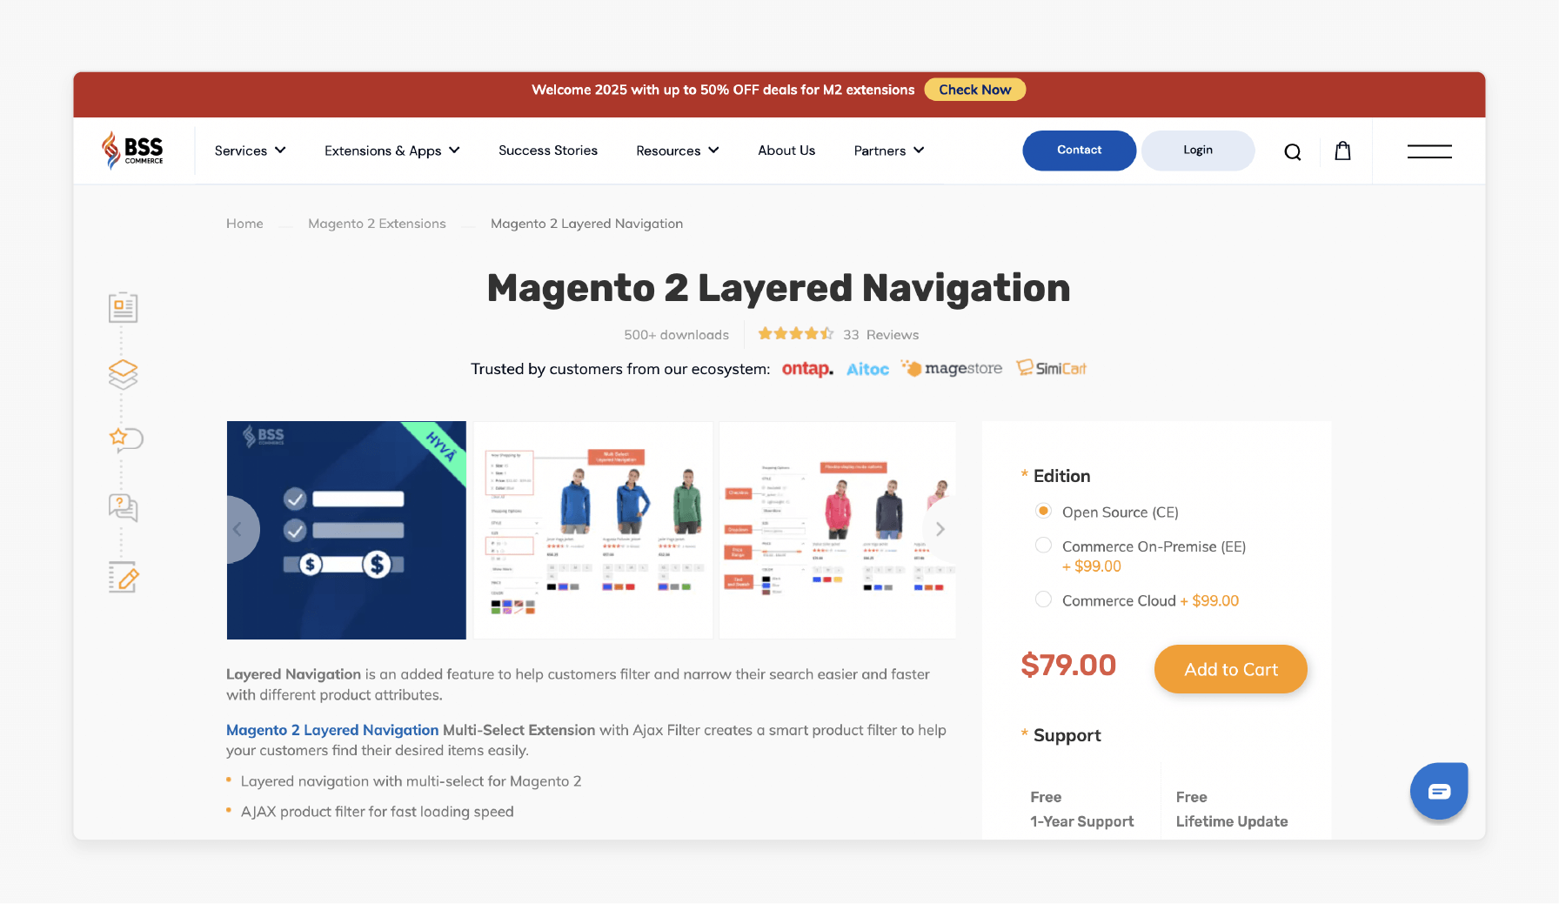Open pink jacket screenshot thumbnail
The image size is (1559, 904).
pos(838,530)
